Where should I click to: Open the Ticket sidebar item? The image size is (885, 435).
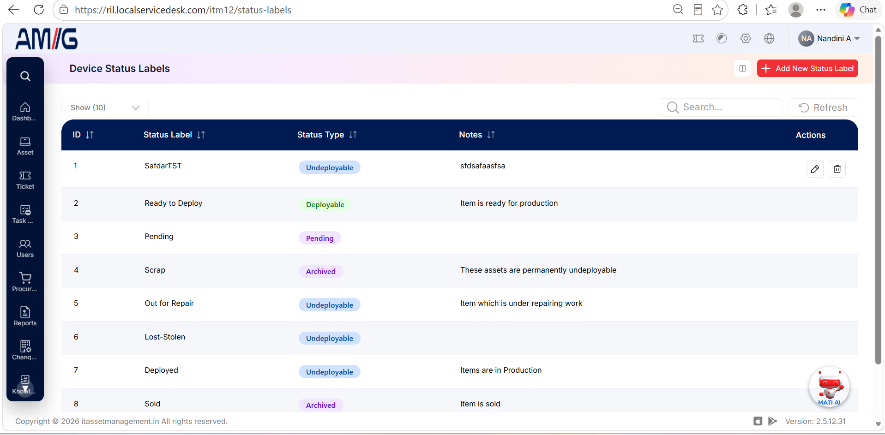(x=25, y=180)
